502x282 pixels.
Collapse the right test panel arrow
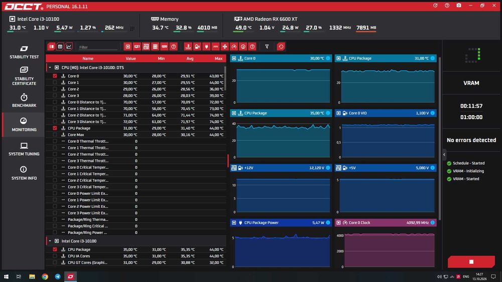pyautogui.click(x=444, y=155)
